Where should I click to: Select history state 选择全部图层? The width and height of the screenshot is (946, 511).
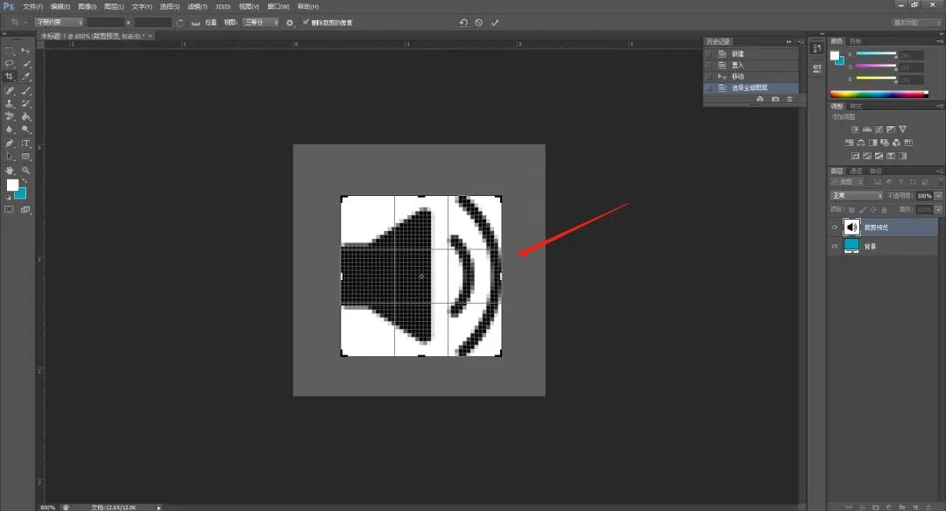coord(752,88)
